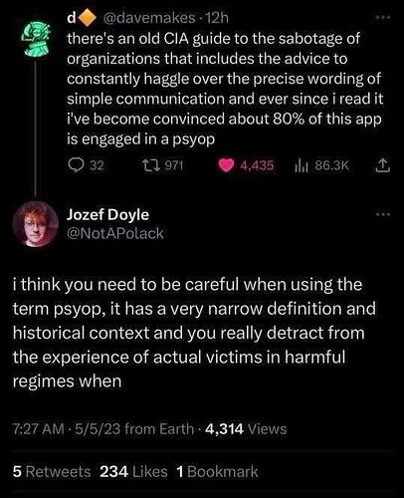Unlike the davemakes tweet via pink heart

tap(226, 165)
